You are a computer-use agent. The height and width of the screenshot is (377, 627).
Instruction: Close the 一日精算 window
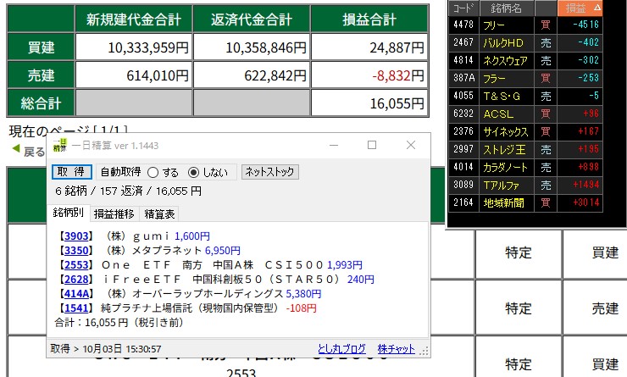click(410, 145)
